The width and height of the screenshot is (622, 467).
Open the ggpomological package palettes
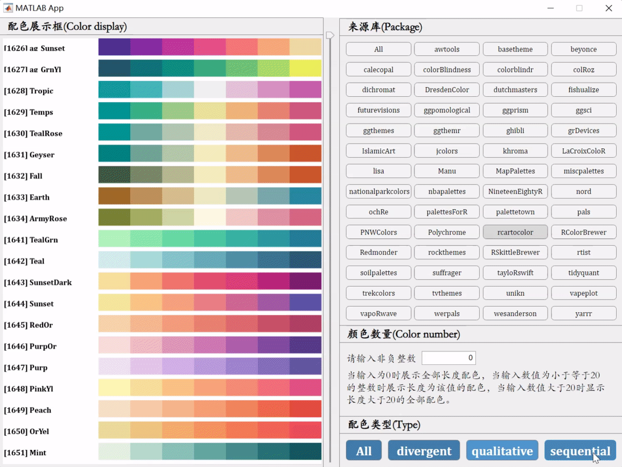click(x=447, y=110)
